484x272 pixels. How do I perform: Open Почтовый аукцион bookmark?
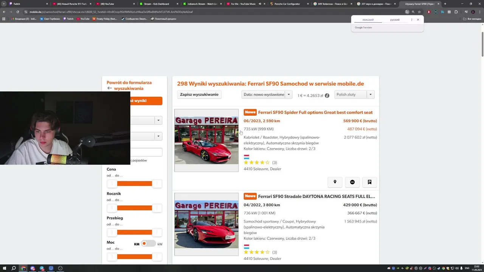pyautogui.click(x=163, y=19)
